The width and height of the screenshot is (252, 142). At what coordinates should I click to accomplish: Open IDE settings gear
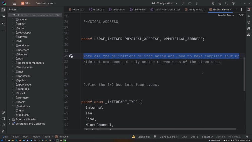233,3
